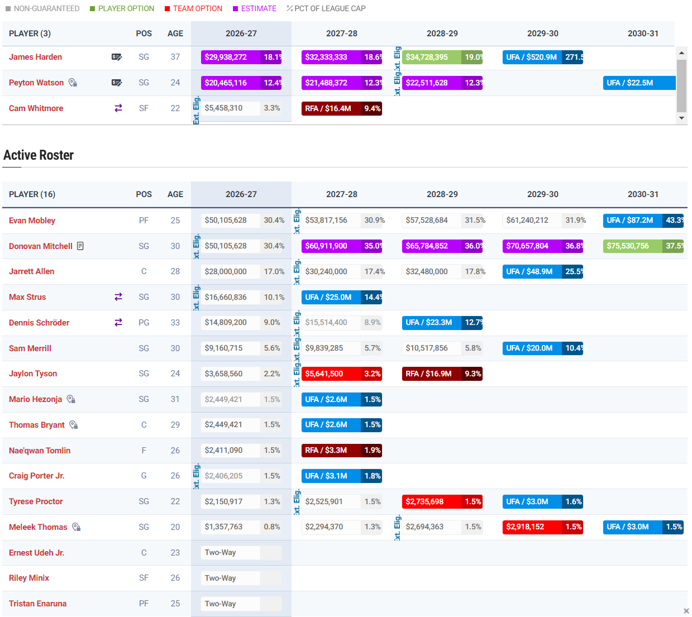
Task: Open Dennis Schröder's player page
Action: point(39,323)
